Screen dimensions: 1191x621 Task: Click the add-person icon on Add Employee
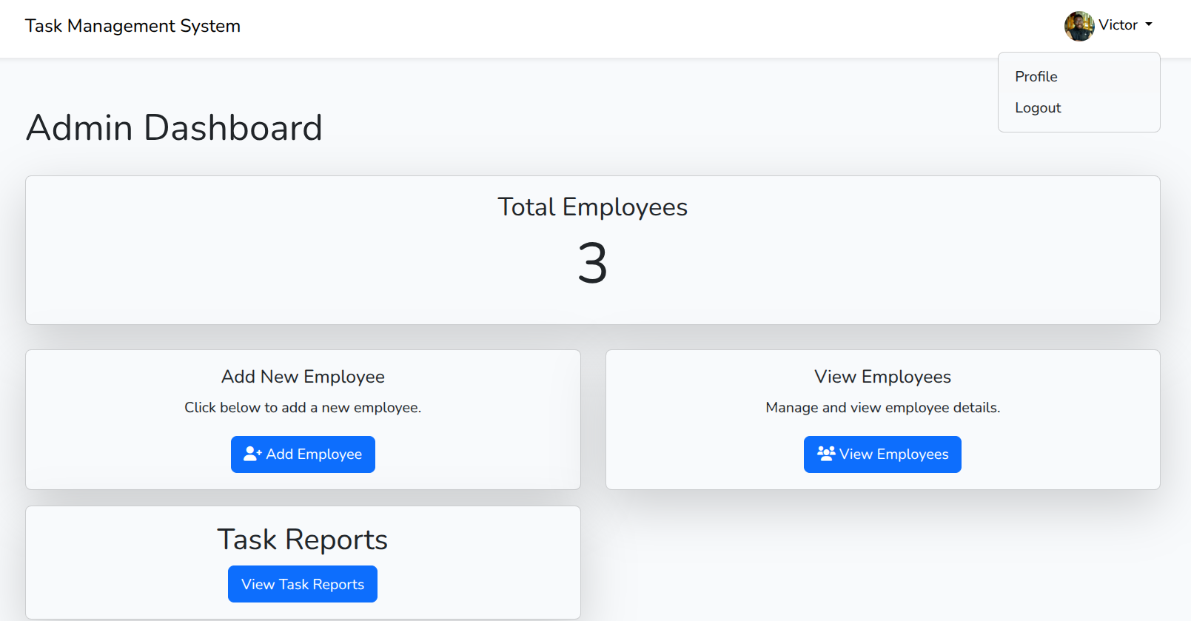[252, 454]
